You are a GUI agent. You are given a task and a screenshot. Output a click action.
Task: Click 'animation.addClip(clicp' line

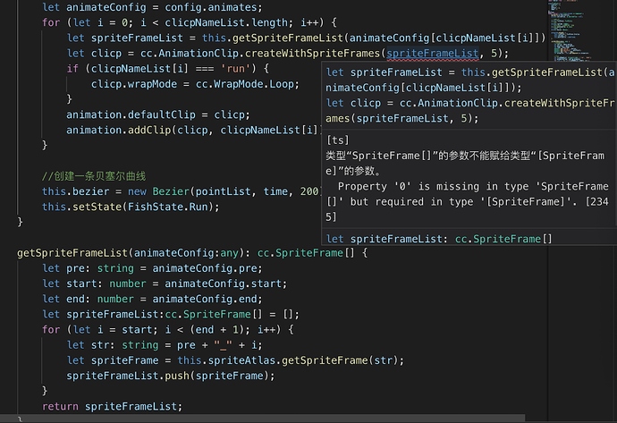coord(194,130)
